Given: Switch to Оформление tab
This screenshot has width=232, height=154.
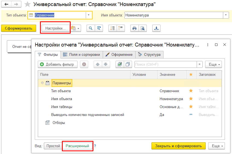Looking at the screenshot, I should 119,54.
